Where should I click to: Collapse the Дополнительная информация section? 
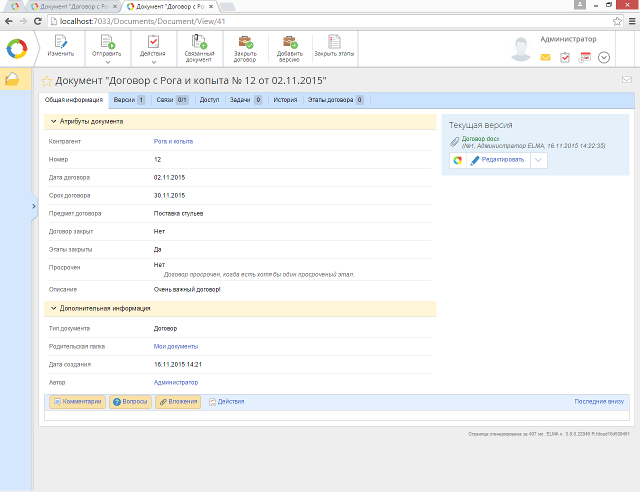[54, 308]
